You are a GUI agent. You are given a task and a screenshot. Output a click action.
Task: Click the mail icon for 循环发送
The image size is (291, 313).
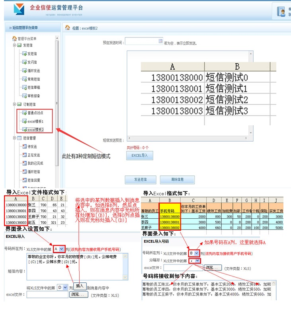(x=24, y=71)
